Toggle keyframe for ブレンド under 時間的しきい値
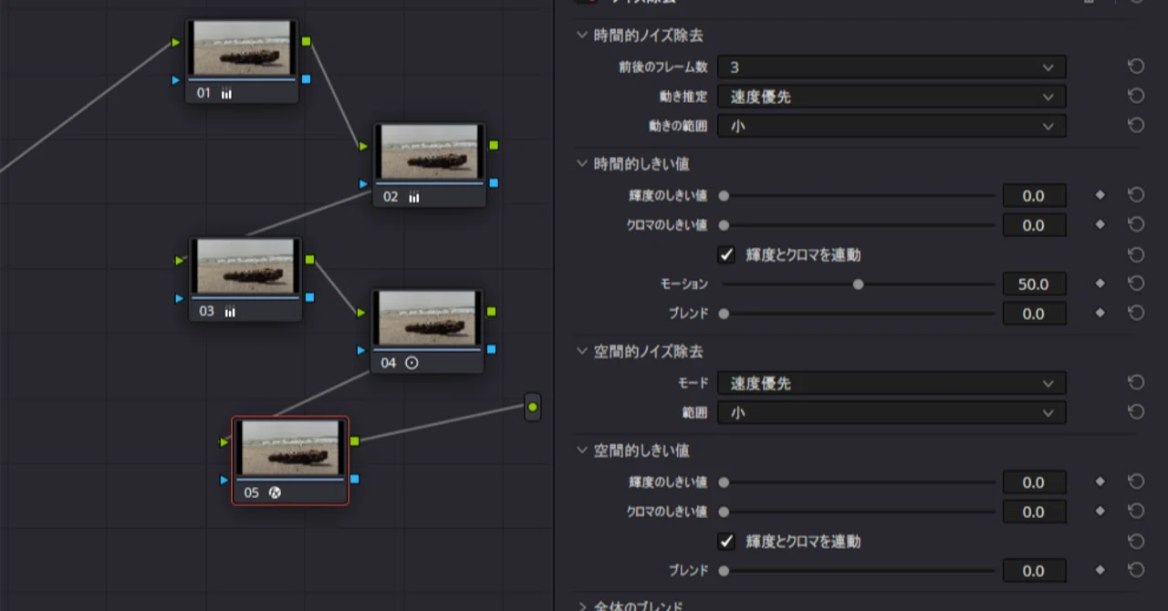This screenshot has width=1168, height=611. 1100,313
